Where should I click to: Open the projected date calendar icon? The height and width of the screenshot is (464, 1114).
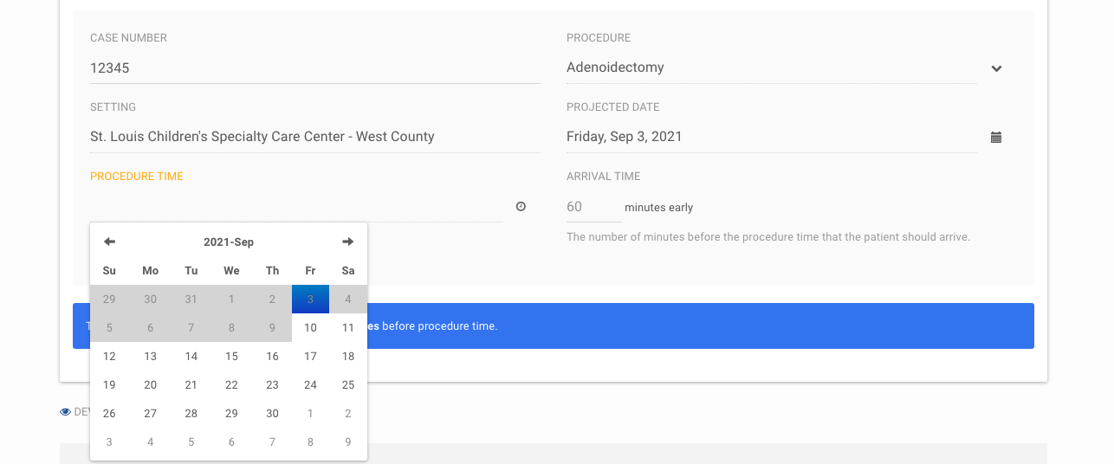(x=996, y=137)
